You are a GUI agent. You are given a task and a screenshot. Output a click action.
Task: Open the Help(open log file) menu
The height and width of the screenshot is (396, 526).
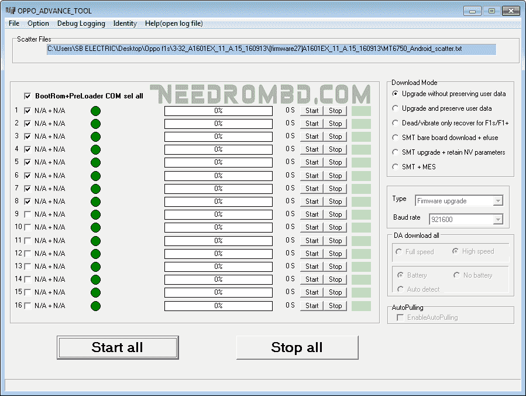(174, 23)
